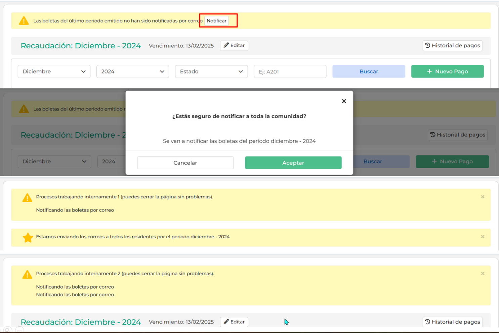Click warning triangle in the Notificar banner
The height and width of the screenshot is (333, 499).
[x=24, y=21]
